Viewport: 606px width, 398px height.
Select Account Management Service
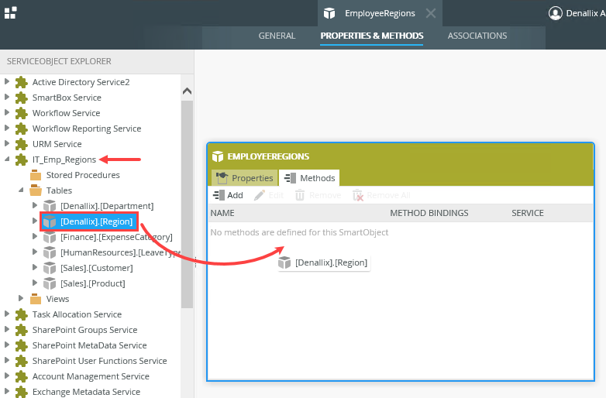[x=91, y=376]
